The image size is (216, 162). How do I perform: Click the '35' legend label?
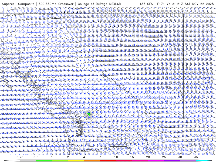click(x=196, y=157)
